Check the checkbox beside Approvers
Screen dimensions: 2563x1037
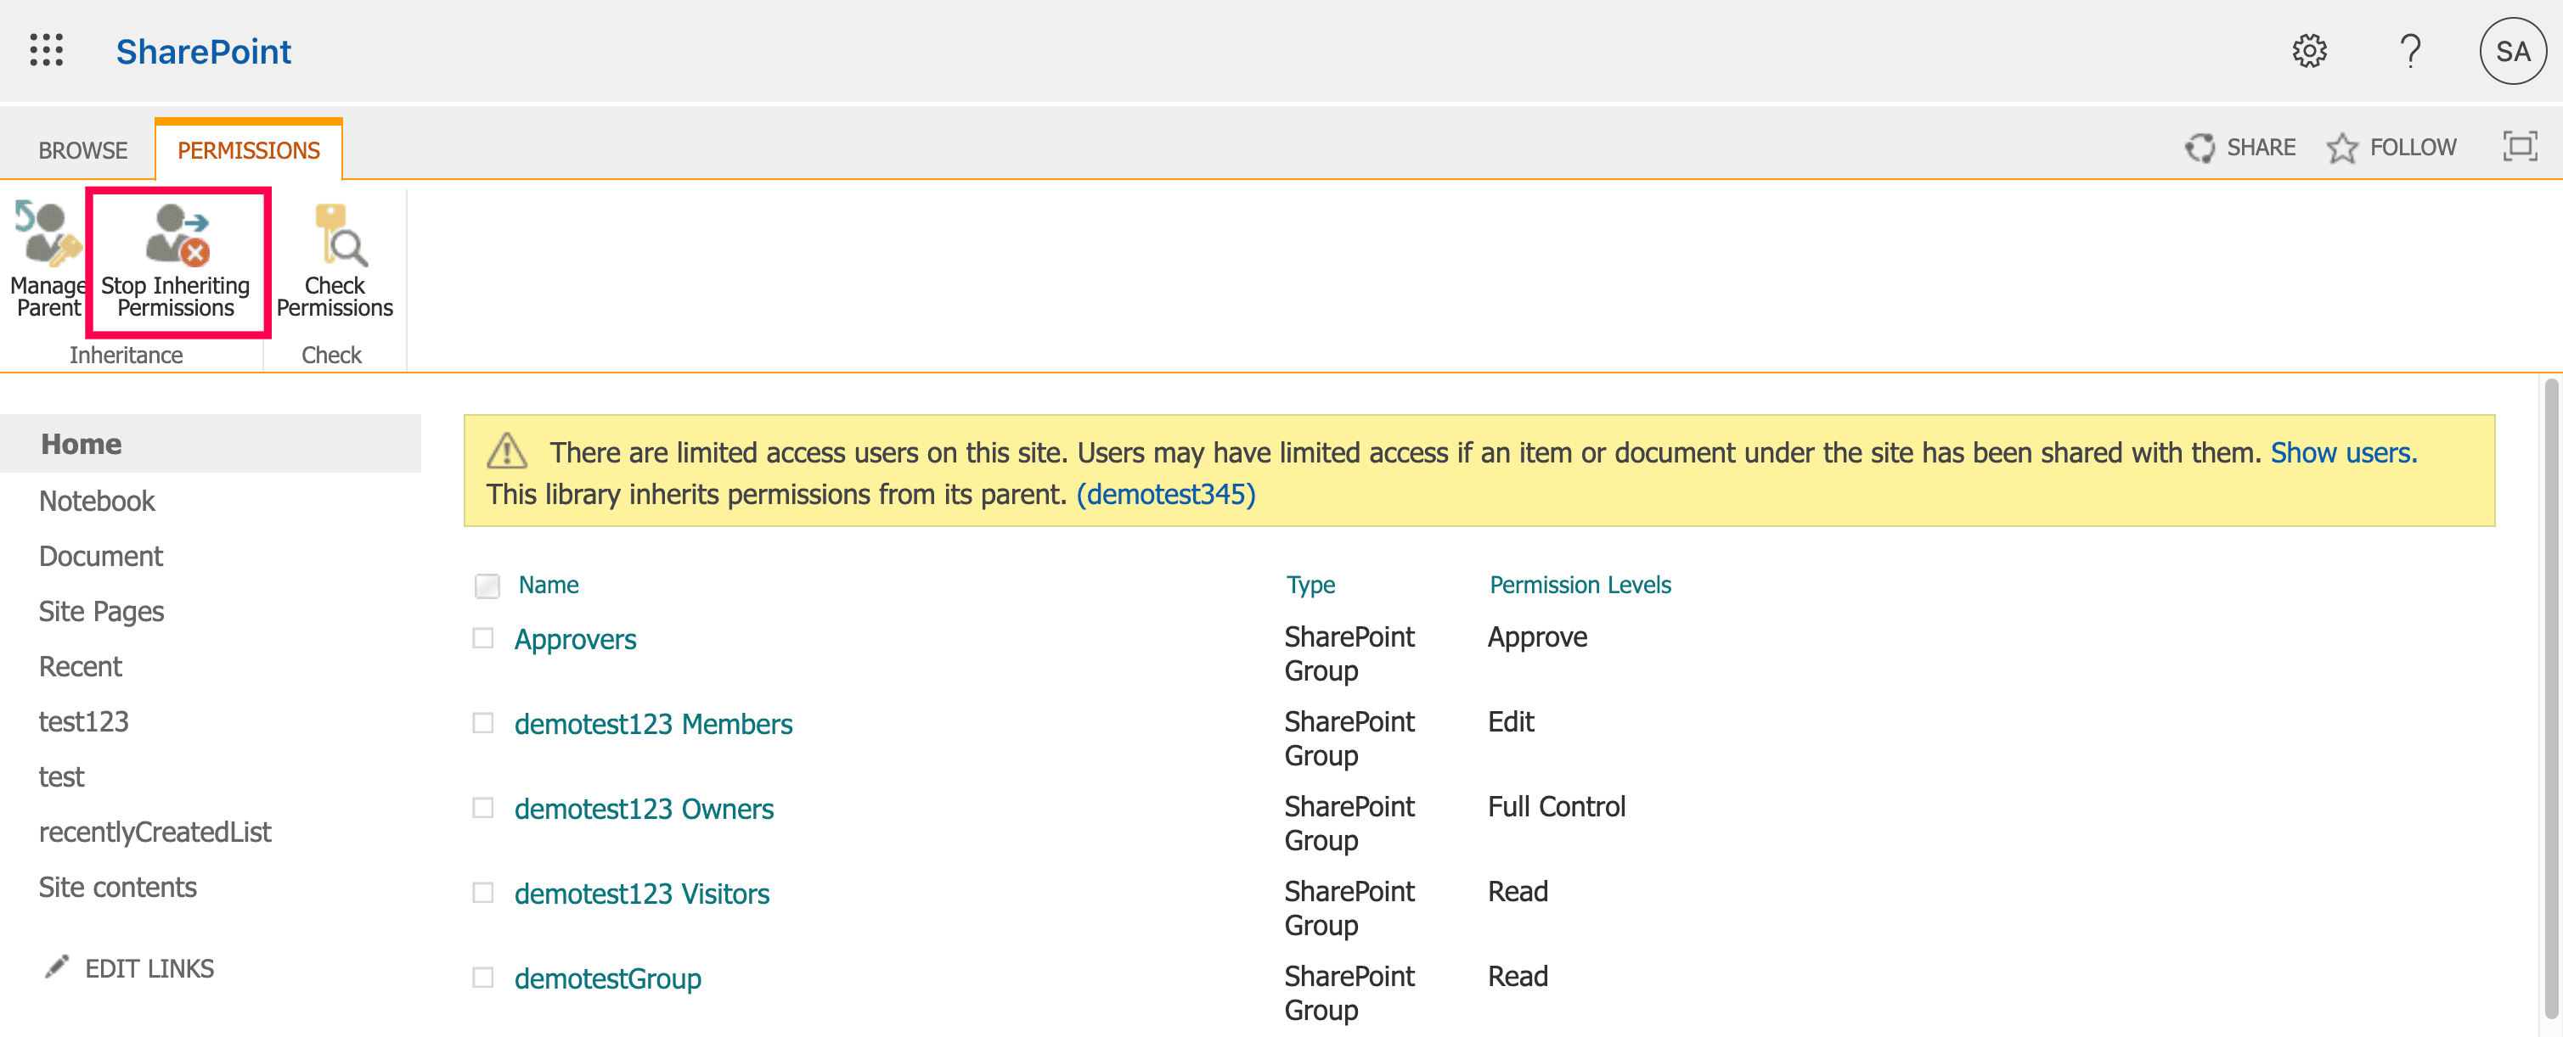(485, 639)
